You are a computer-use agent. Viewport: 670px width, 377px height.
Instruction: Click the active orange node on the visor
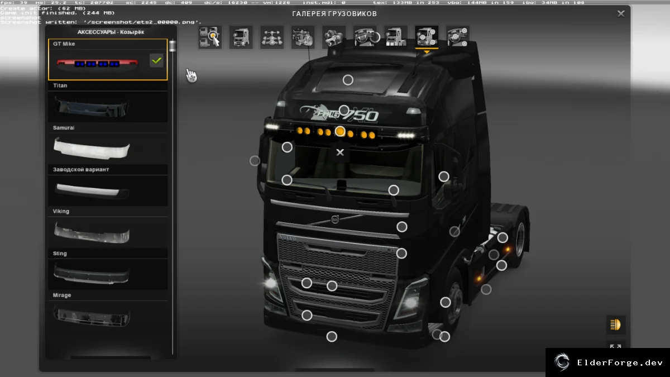pyautogui.click(x=340, y=131)
